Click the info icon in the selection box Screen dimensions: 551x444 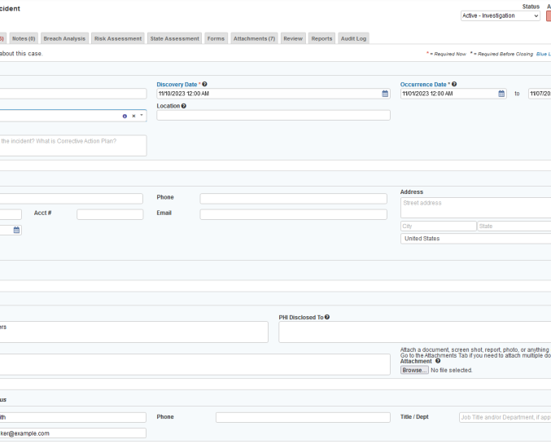(x=125, y=116)
